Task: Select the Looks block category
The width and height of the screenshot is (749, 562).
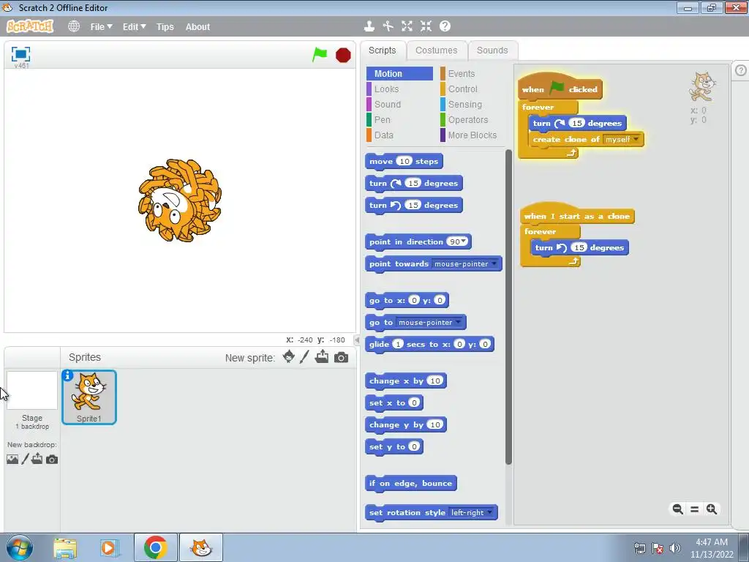Action: (386, 89)
